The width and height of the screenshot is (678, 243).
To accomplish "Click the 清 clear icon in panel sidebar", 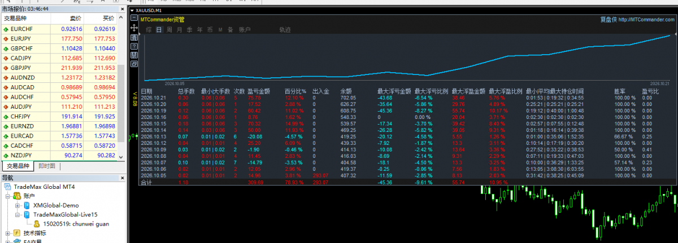I will 134,37.
